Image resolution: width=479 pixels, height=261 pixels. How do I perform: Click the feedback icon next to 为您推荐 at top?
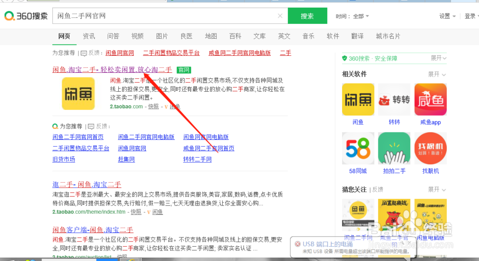tap(84, 54)
